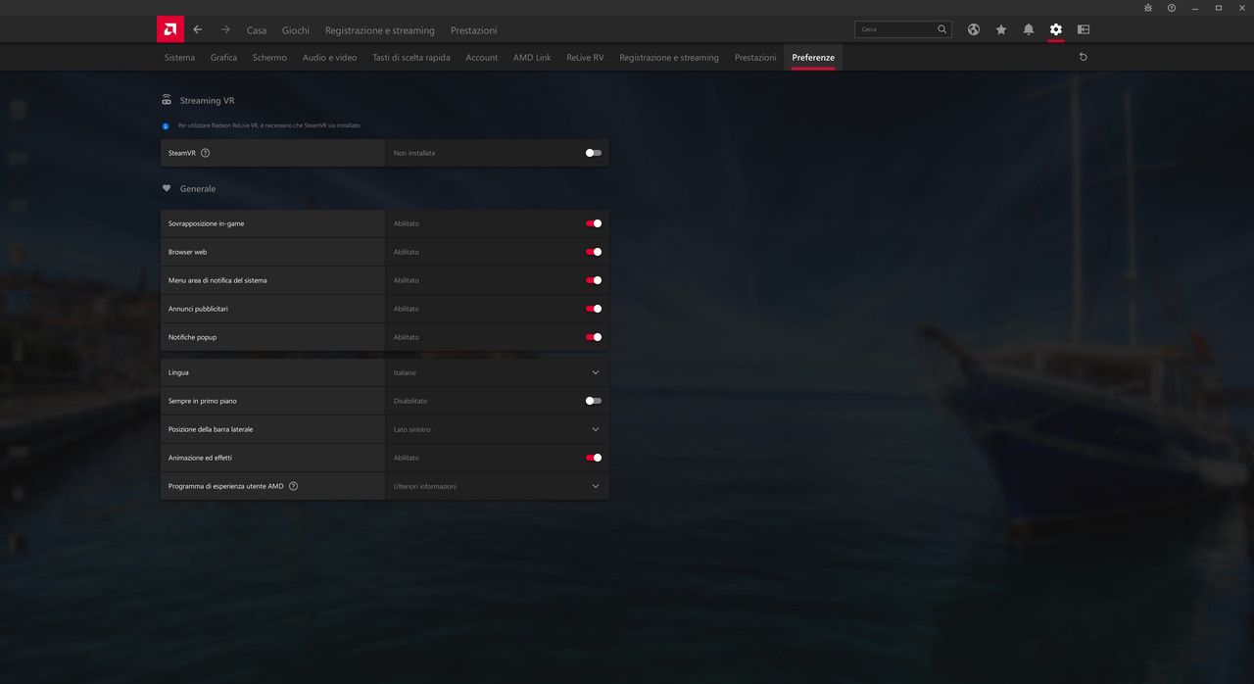Viewport: 1254px width, 684px height.
Task: Click the bug report icon
Action: pos(1148,8)
